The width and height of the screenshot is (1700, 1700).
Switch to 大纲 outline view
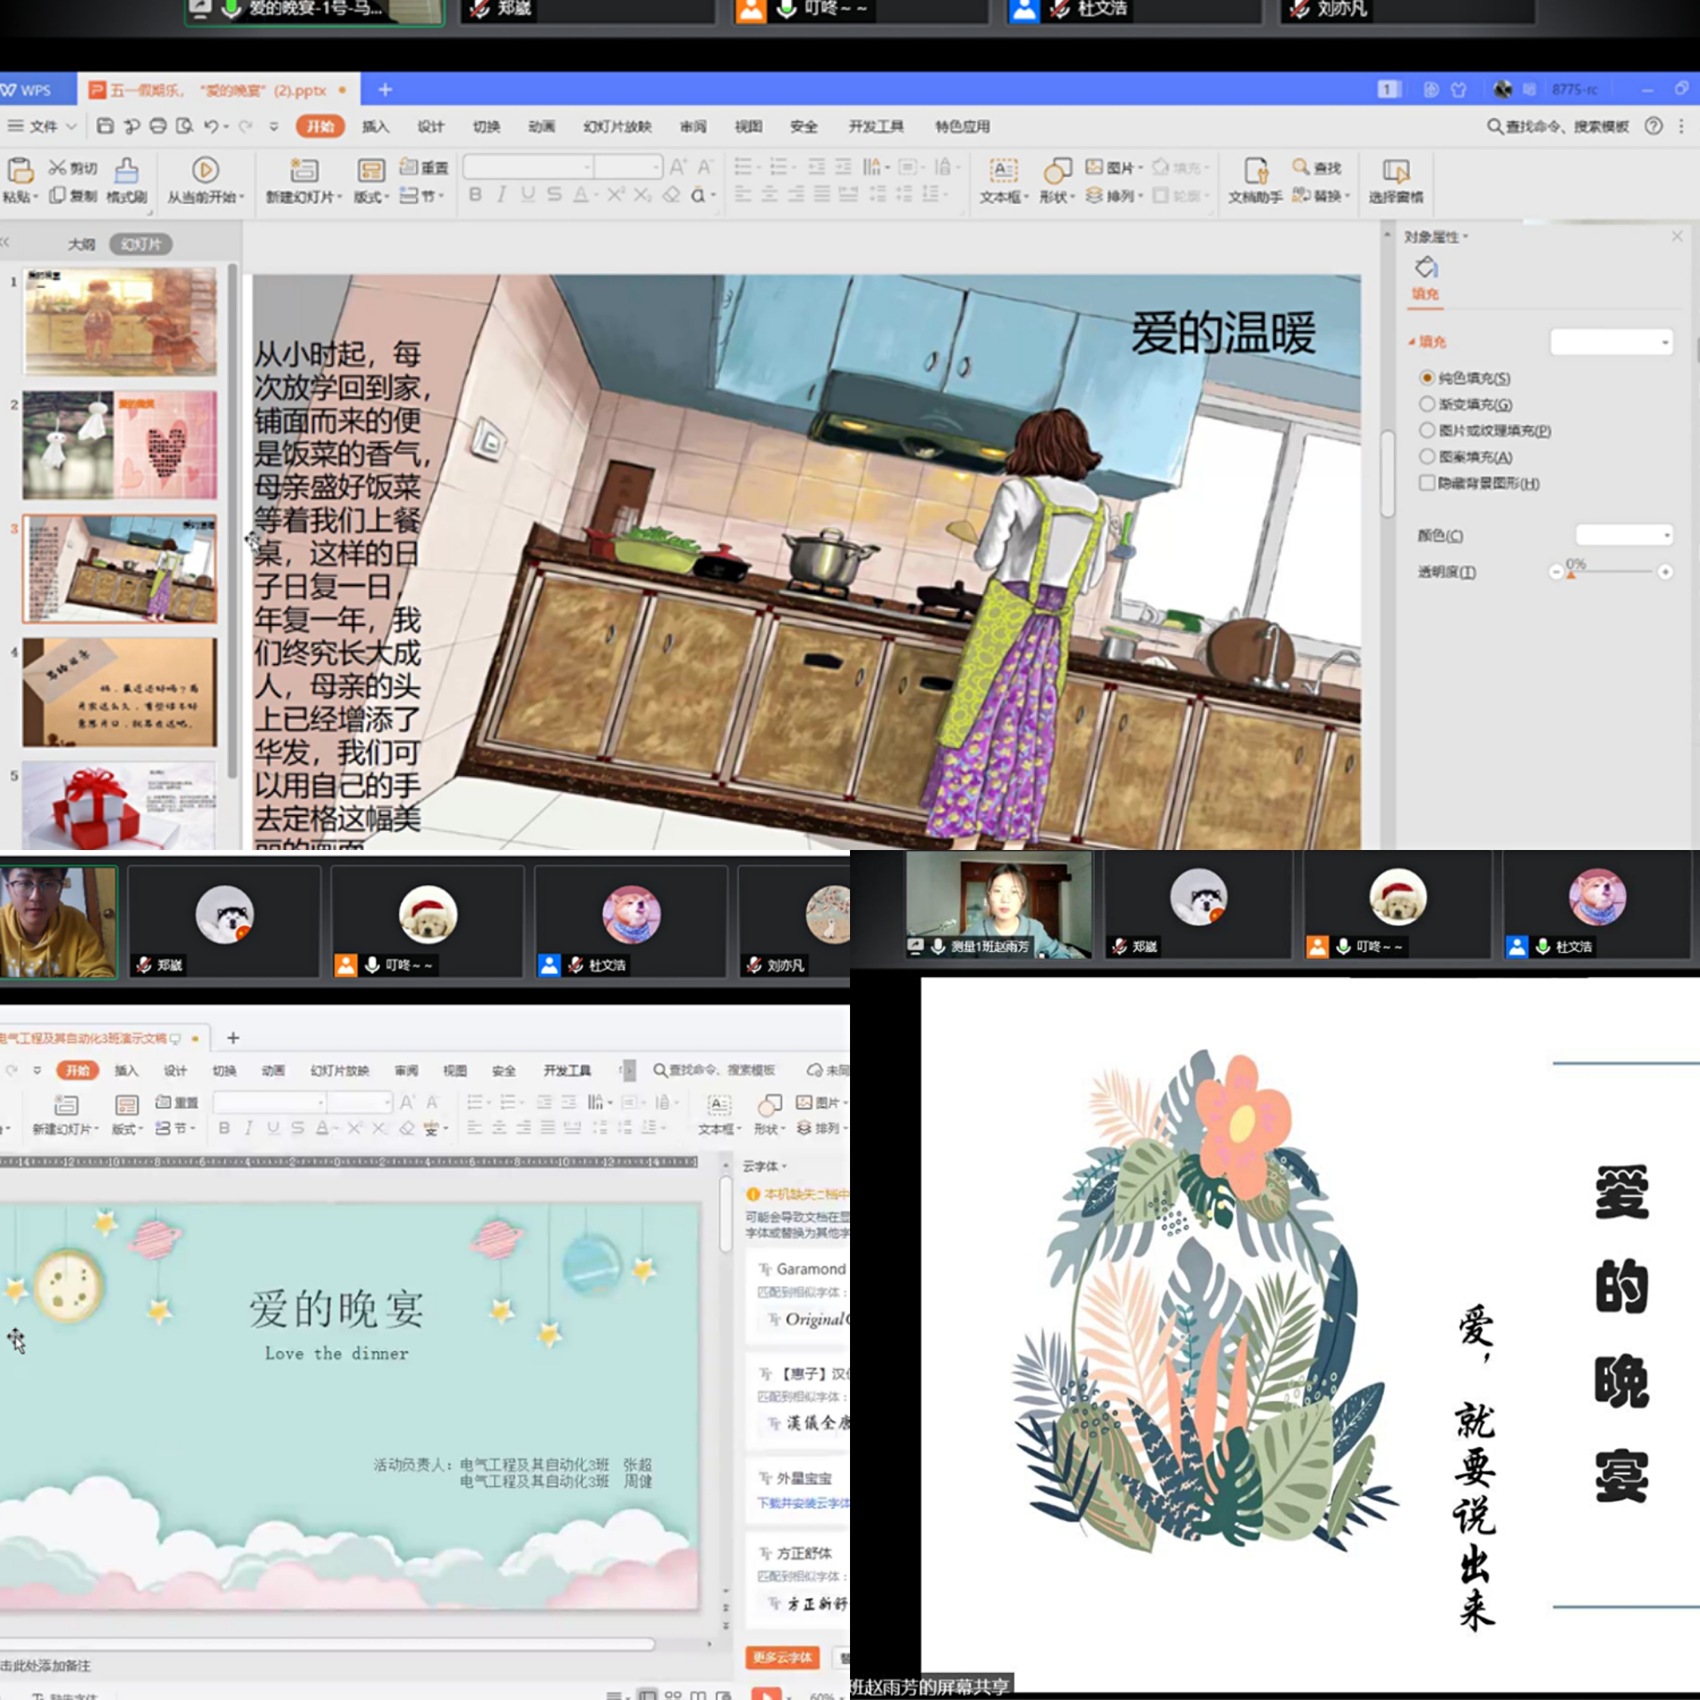[81, 245]
